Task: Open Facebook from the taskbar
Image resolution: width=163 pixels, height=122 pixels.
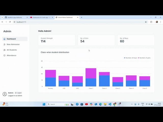Action: click(77, 104)
